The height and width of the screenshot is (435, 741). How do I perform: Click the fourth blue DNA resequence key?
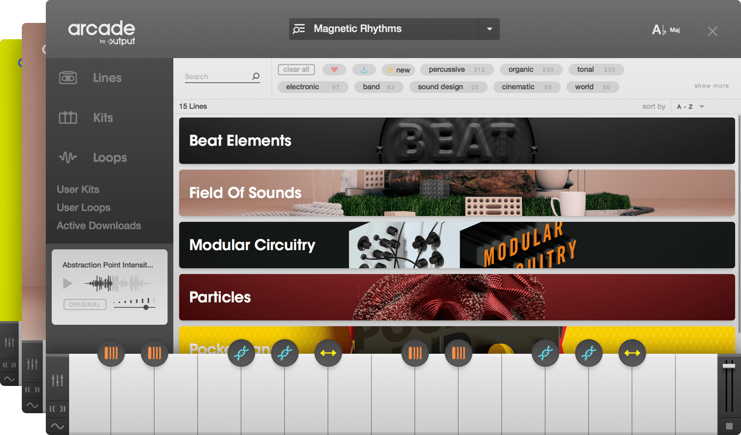tap(589, 353)
